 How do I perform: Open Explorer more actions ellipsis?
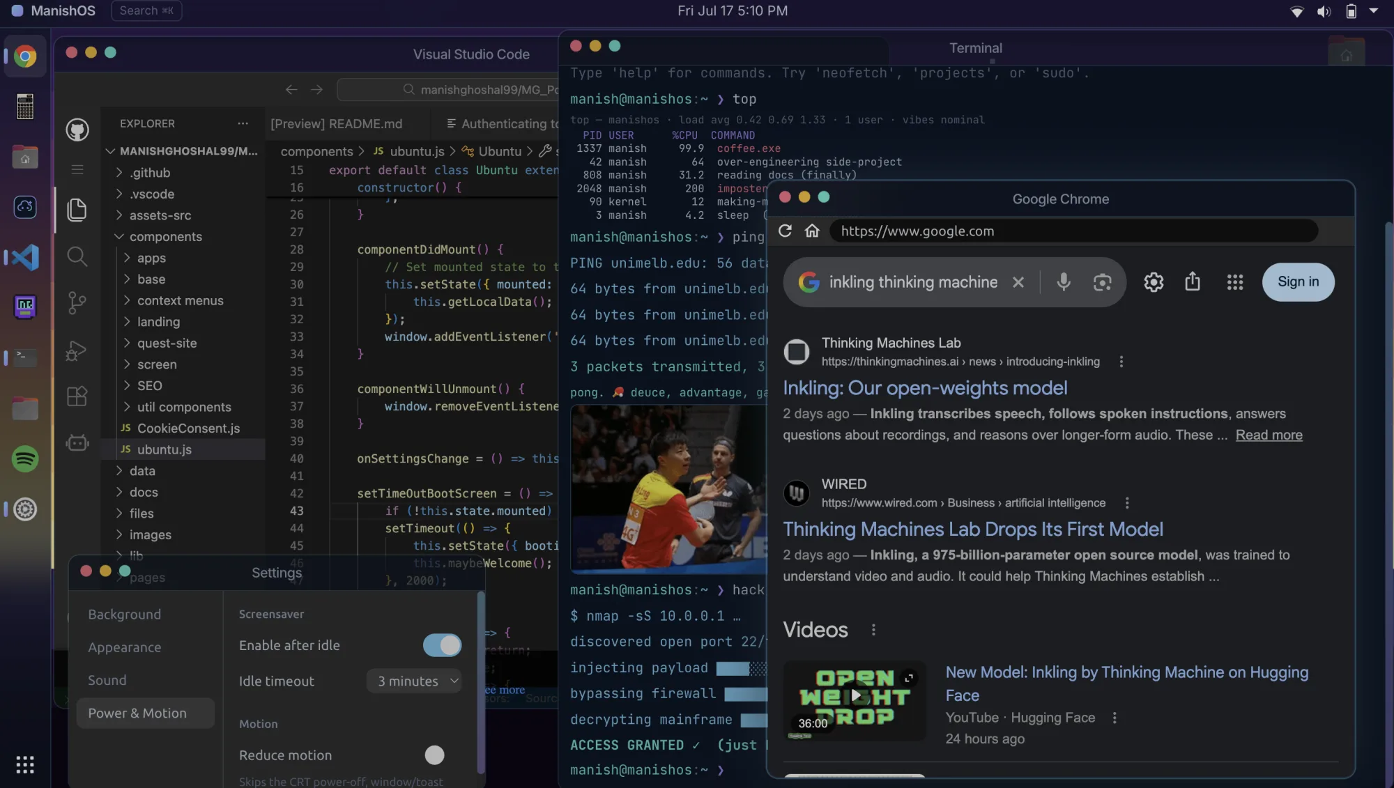coord(243,123)
